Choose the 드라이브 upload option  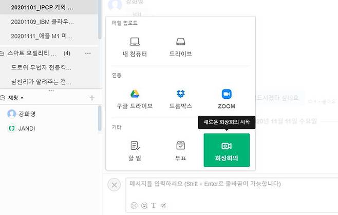click(181, 47)
